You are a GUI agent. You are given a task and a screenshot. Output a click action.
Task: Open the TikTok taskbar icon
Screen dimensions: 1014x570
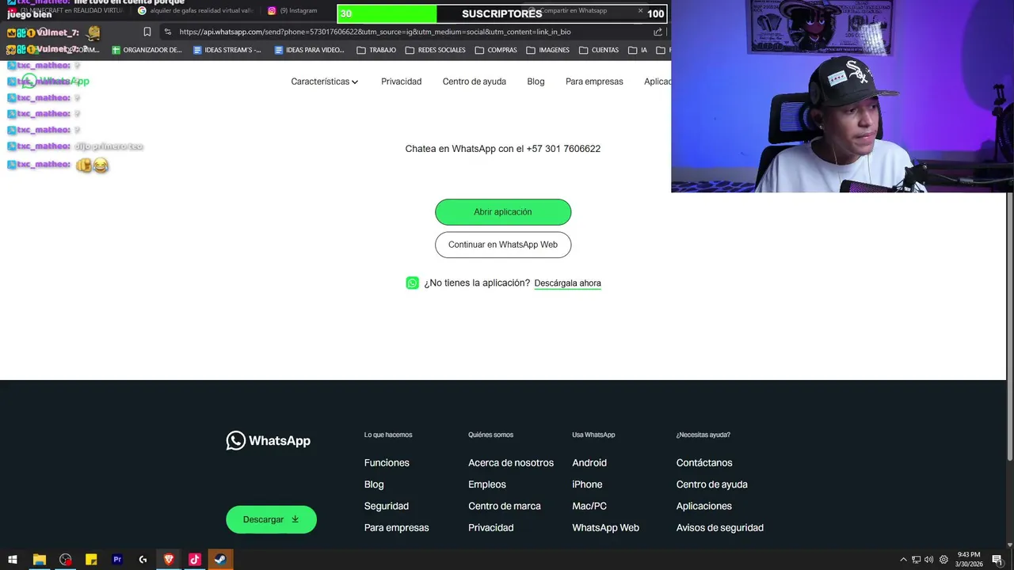click(x=195, y=560)
